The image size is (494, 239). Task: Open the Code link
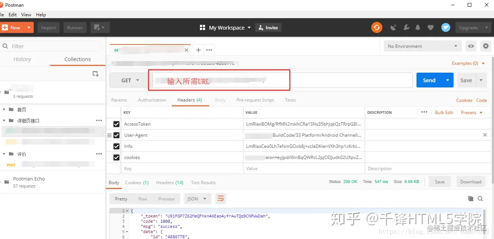(481, 100)
